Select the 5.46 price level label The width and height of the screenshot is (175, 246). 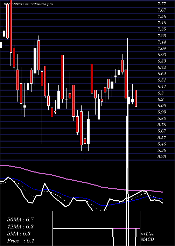click(162, 144)
